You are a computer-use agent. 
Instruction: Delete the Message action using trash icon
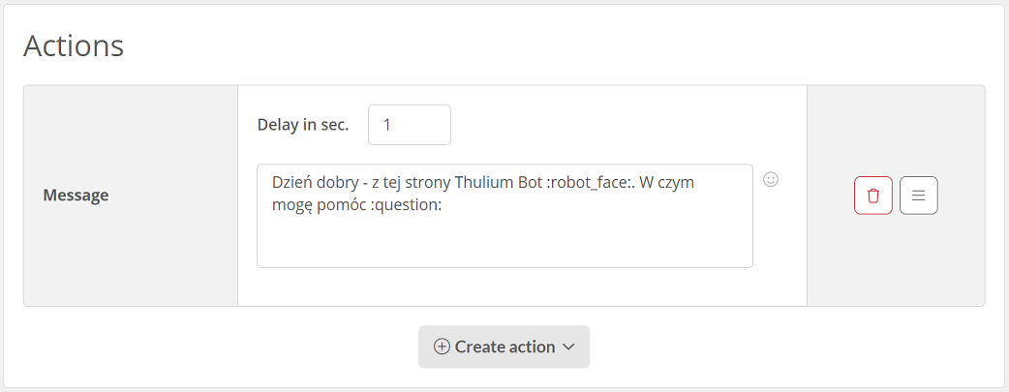click(x=873, y=196)
